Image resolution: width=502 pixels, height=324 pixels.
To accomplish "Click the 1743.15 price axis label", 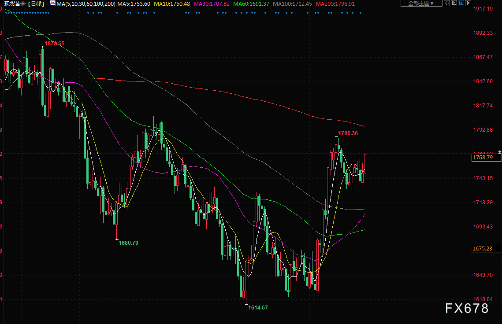I will (x=483, y=178).
